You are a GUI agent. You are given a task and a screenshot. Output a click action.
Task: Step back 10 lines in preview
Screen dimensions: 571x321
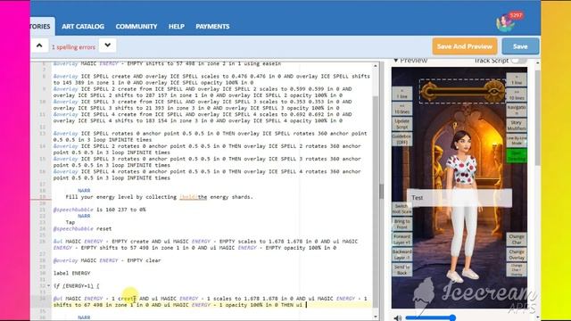pyautogui.click(x=402, y=109)
